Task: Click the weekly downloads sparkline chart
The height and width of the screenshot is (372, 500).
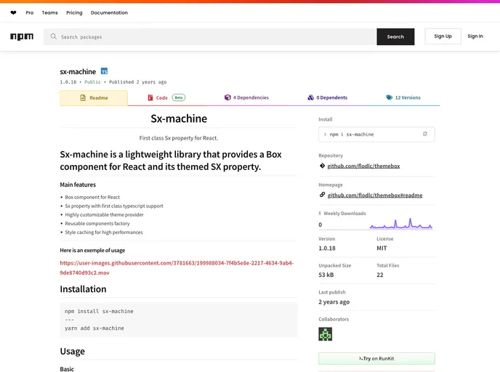Action: pos(401,224)
